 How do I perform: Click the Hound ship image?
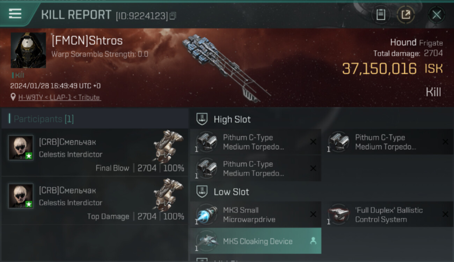(x=226, y=68)
